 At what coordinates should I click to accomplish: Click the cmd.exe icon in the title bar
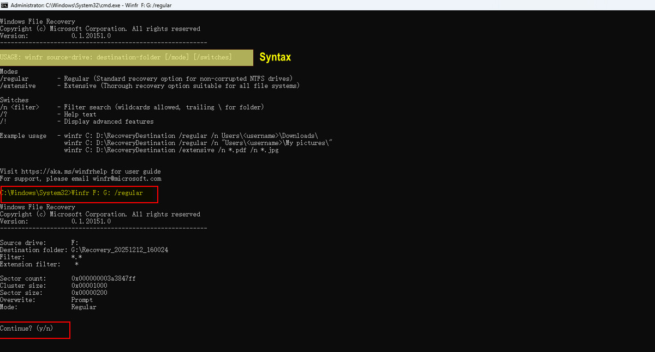click(5, 5)
